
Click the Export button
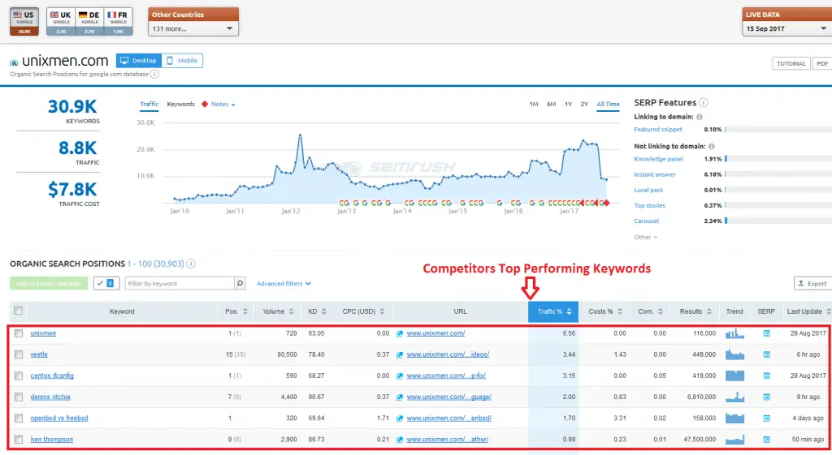click(x=812, y=284)
